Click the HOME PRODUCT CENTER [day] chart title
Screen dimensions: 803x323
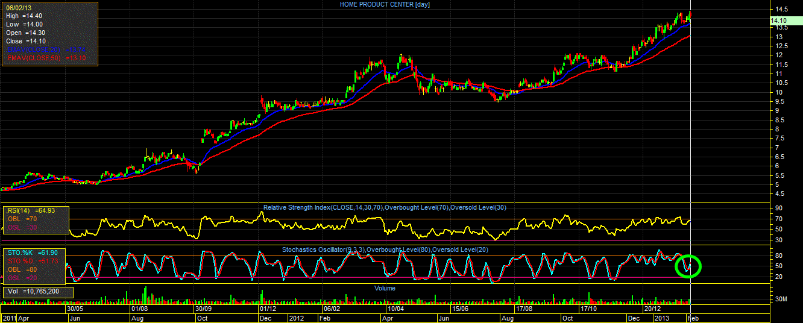click(x=385, y=4)
